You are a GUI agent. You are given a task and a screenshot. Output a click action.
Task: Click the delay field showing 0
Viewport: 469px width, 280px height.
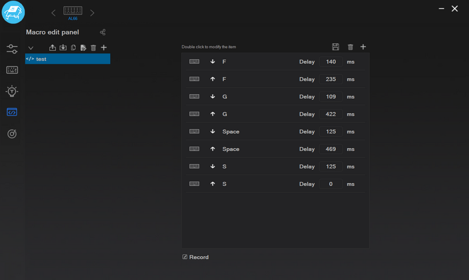point(331,184)
